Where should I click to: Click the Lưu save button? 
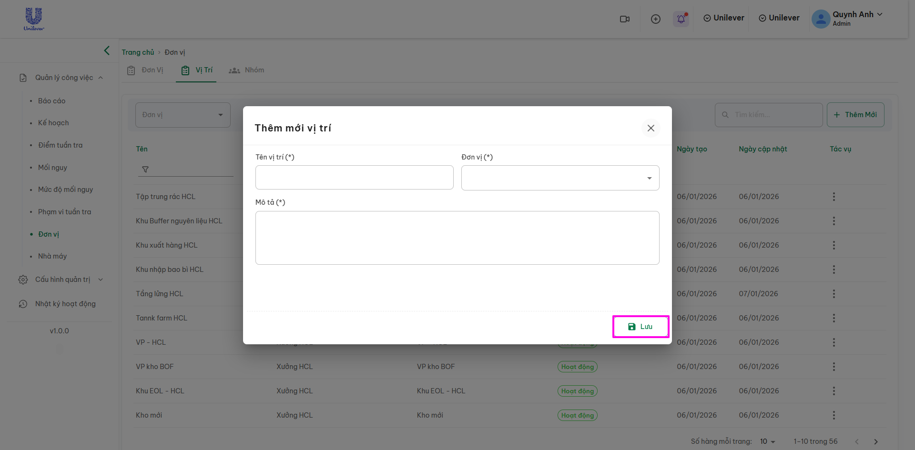640,327
